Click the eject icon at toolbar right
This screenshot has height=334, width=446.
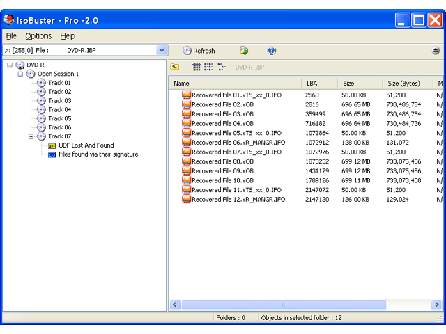(x=435, y=51)
